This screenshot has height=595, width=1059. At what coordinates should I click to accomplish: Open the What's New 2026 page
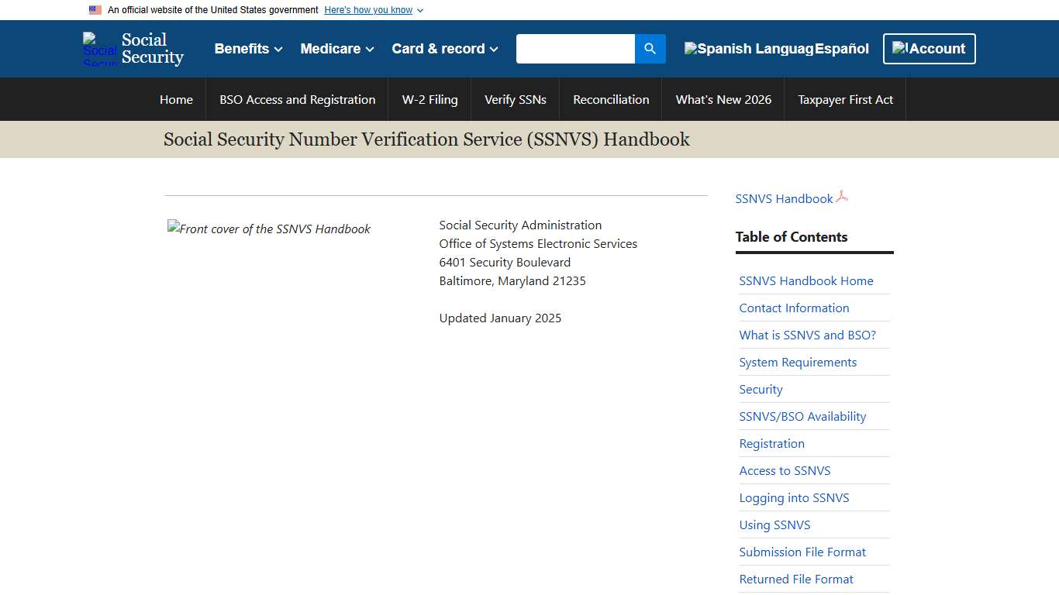(x=723, y=99)
